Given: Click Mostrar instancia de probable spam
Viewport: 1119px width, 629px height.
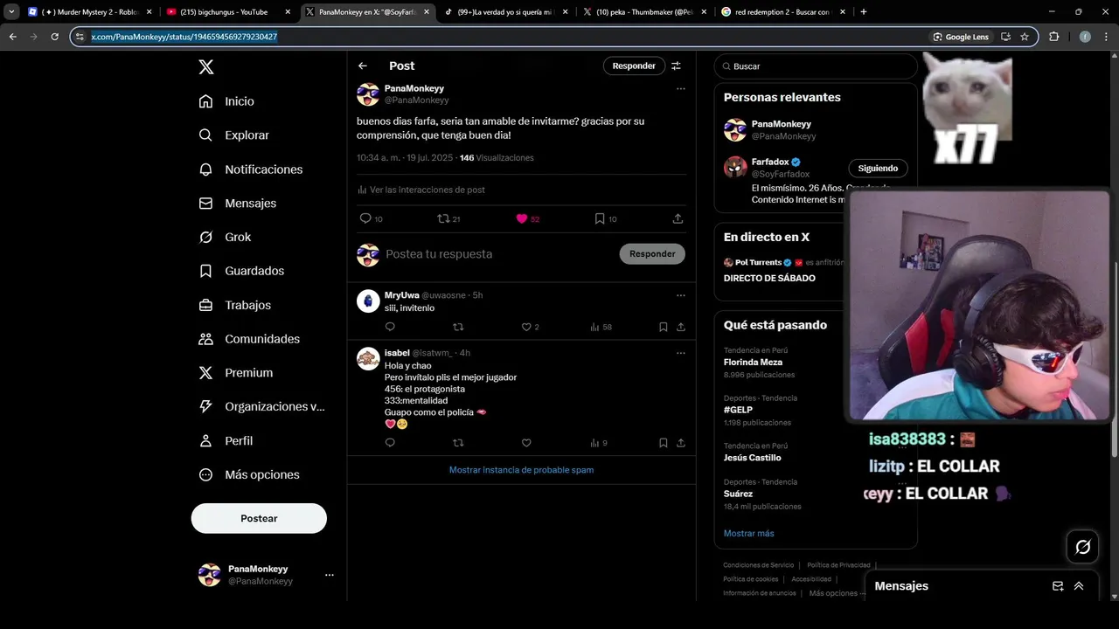Looking at the screenshot, I should coord(521,470).
